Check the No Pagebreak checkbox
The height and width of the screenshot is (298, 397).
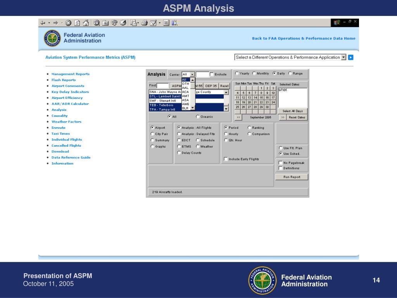pyautogui.click(x=281, y=163)
